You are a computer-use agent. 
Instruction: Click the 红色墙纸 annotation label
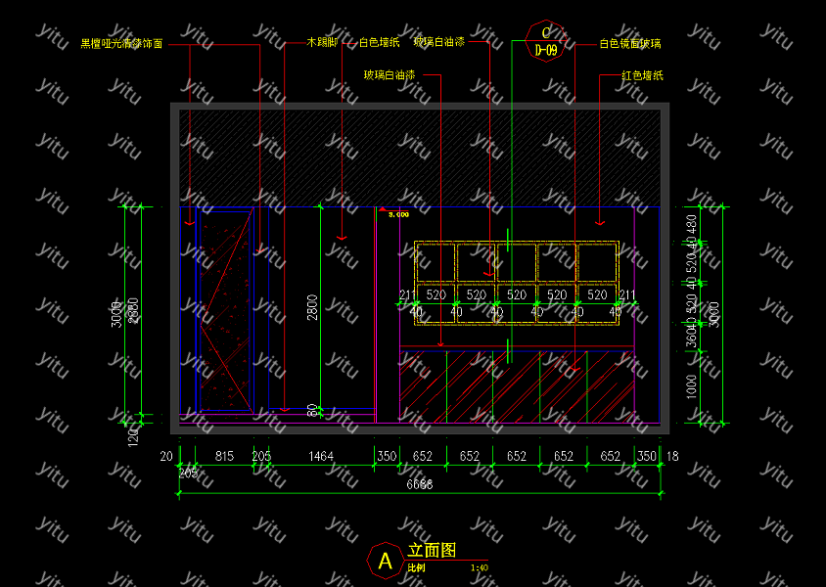coord(642,75)
